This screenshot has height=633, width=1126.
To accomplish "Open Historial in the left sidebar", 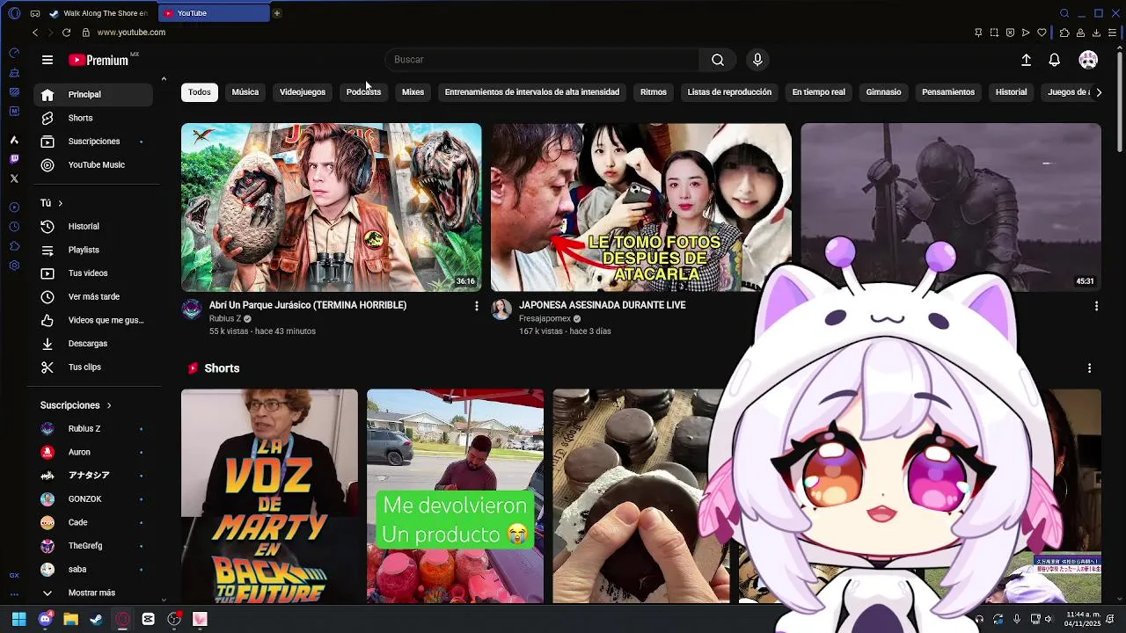I will click(x=93, y=227).
